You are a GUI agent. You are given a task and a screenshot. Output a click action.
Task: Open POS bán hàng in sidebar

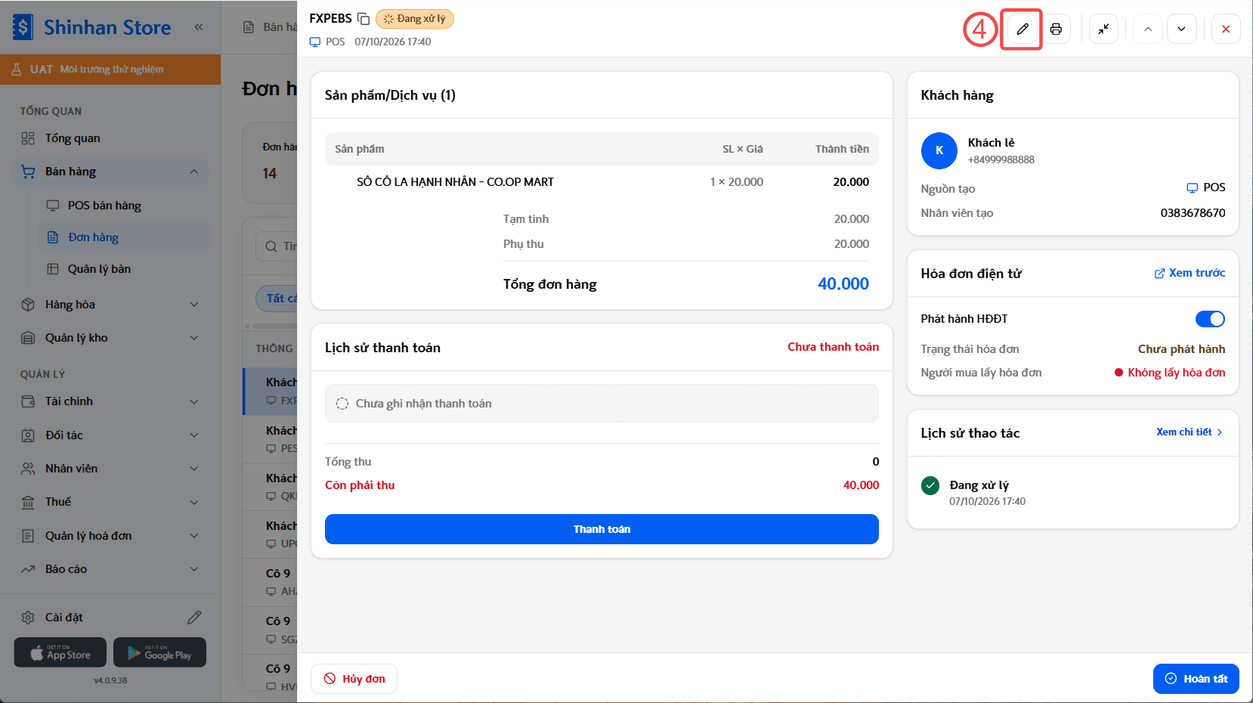coord(124,206)
